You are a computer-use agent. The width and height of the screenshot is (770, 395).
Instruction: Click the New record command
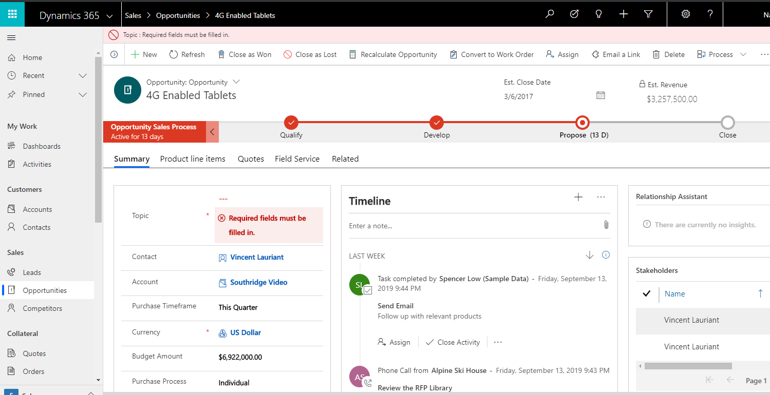pos(144,54)
